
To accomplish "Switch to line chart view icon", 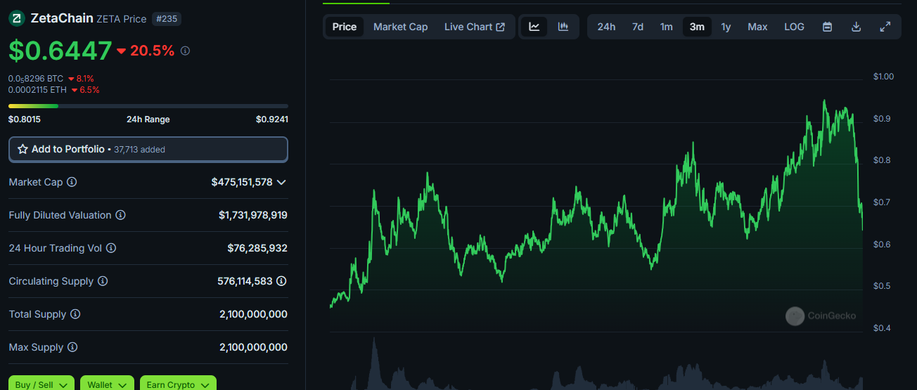I will point(534,27).
